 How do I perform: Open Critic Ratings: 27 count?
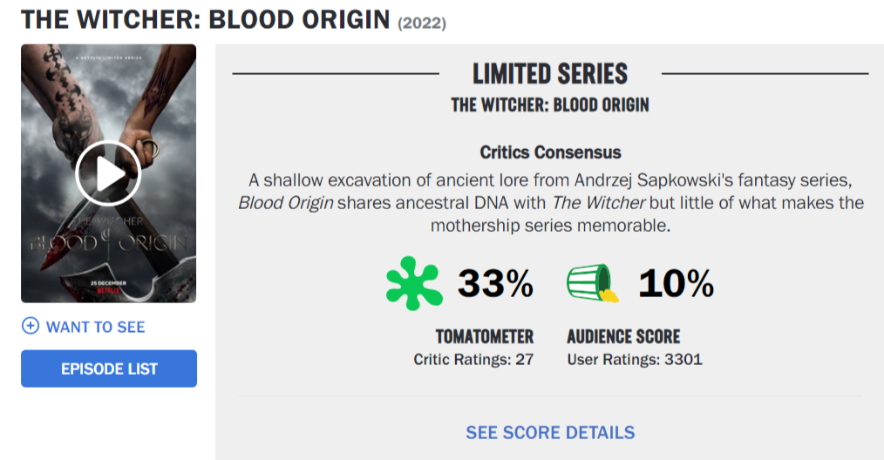473,359
